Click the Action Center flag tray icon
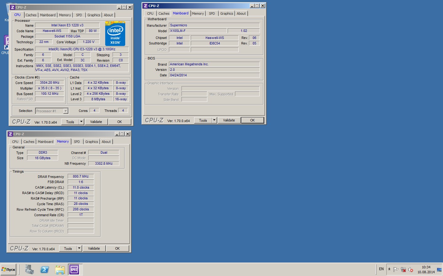 [x=396, y=270]
